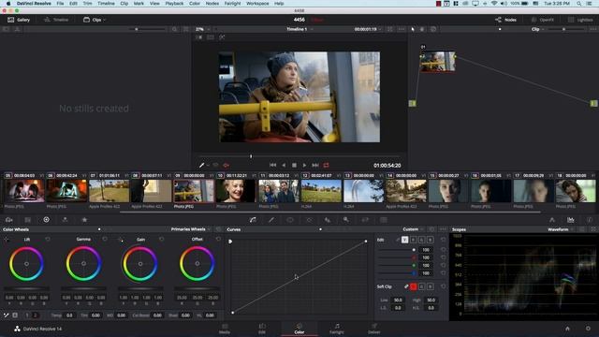Adjust the Lift master wheel slider
This screenshot has height=337, width=599.
coord(26,289)
